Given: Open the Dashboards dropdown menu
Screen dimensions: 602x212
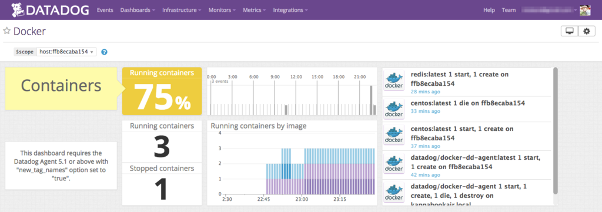Looking at the screenshot, I should tap(138, 11).
